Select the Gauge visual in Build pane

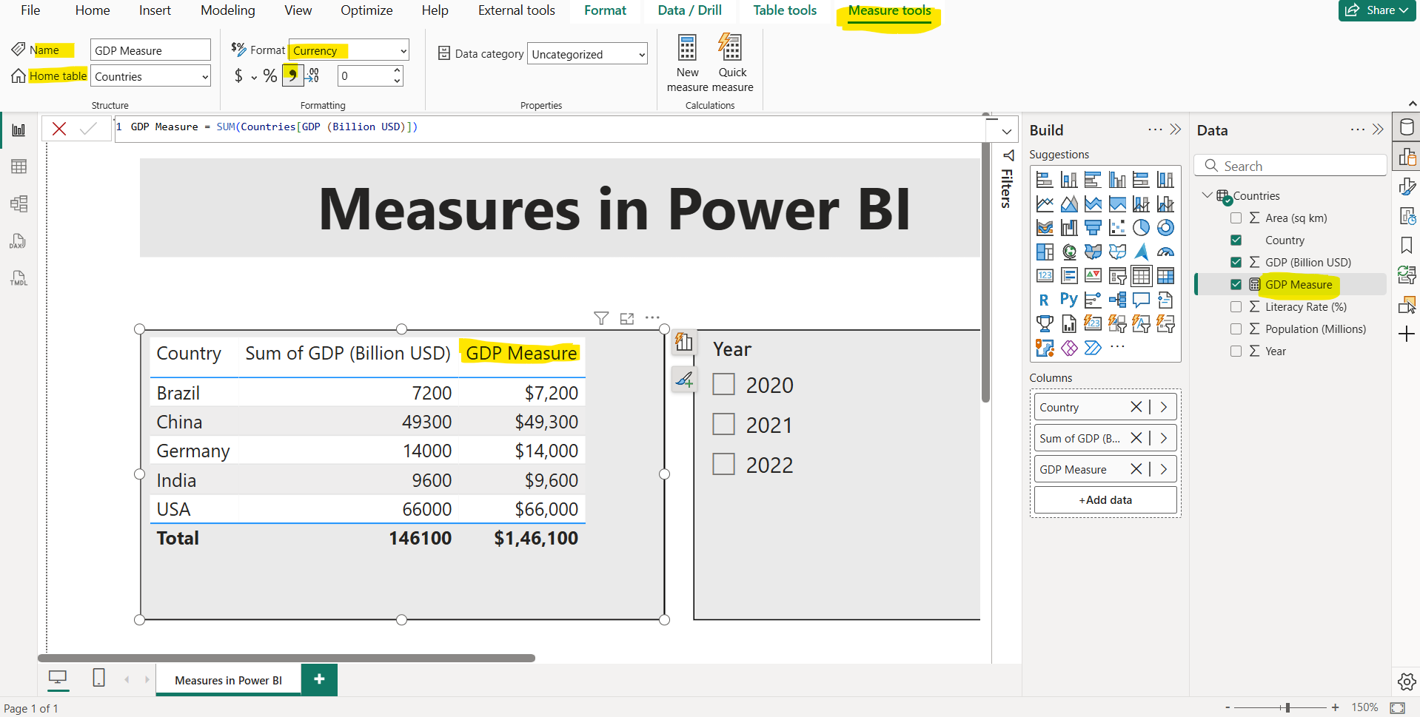tap(1166, 252)
